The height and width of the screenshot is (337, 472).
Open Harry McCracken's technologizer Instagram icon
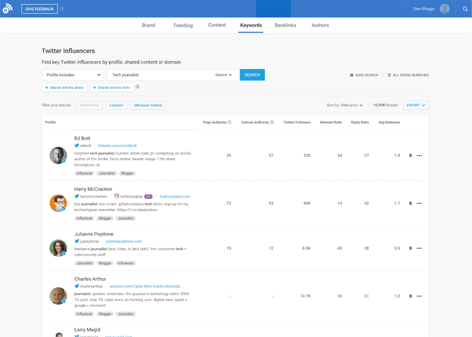(x=117, y=196)
